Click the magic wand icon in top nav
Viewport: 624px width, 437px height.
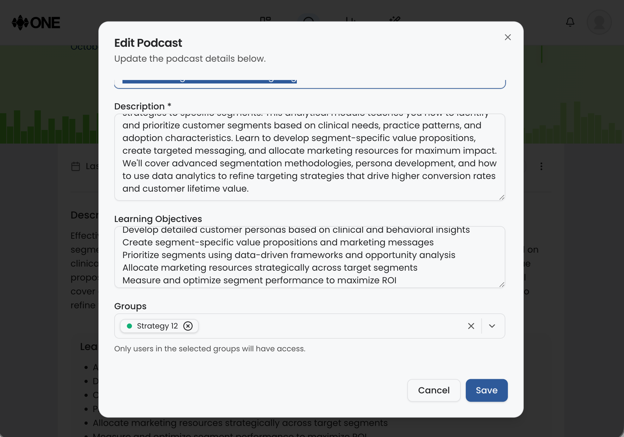[x=395, y=20]
